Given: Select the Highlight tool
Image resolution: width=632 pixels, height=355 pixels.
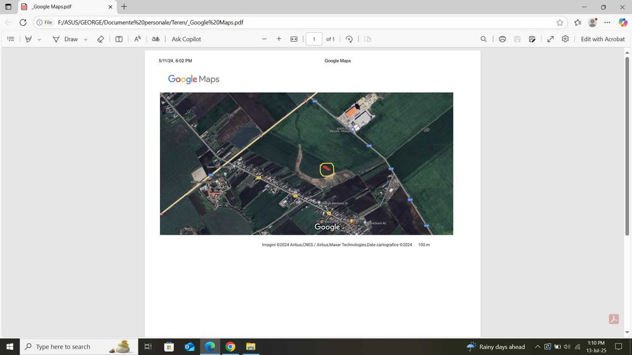Looking at the screenshot, I should click(28, 39).
